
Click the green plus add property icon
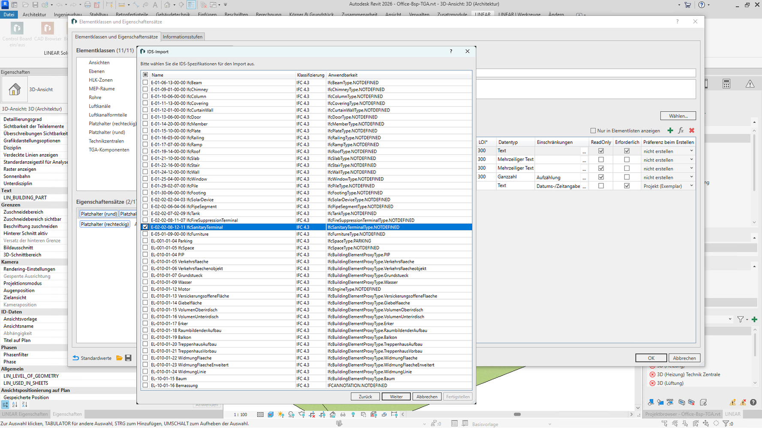(x=670, y=131)
